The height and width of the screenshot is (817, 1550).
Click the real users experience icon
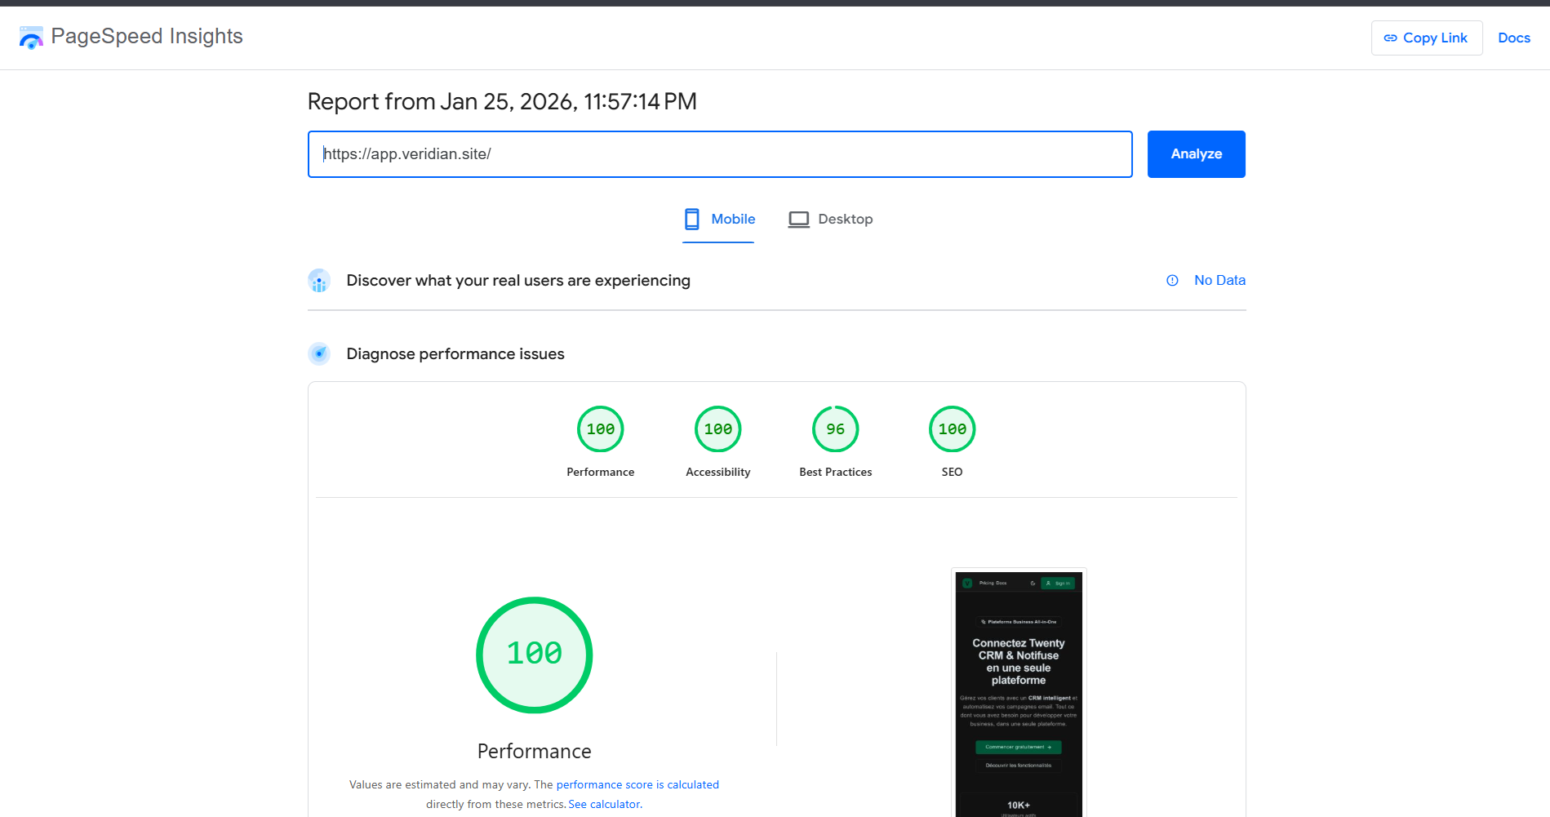pyautogui.click(x=319, y=281)
